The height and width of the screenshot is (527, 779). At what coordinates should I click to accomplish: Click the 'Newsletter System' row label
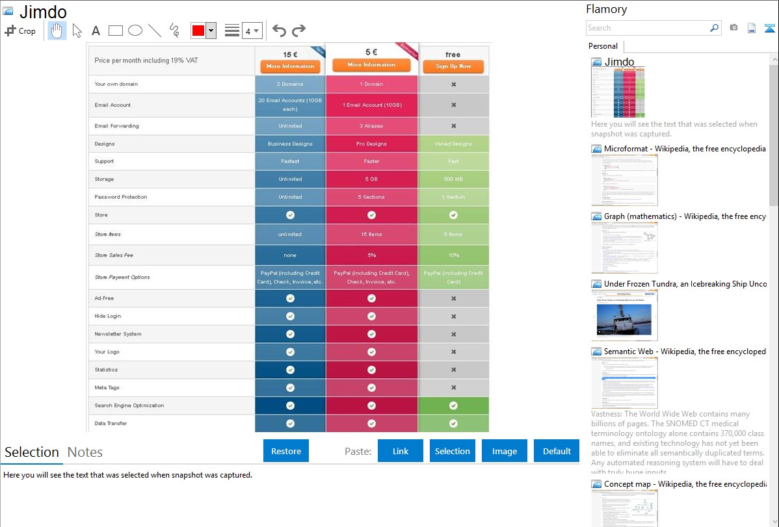click(x=118, y=334)
